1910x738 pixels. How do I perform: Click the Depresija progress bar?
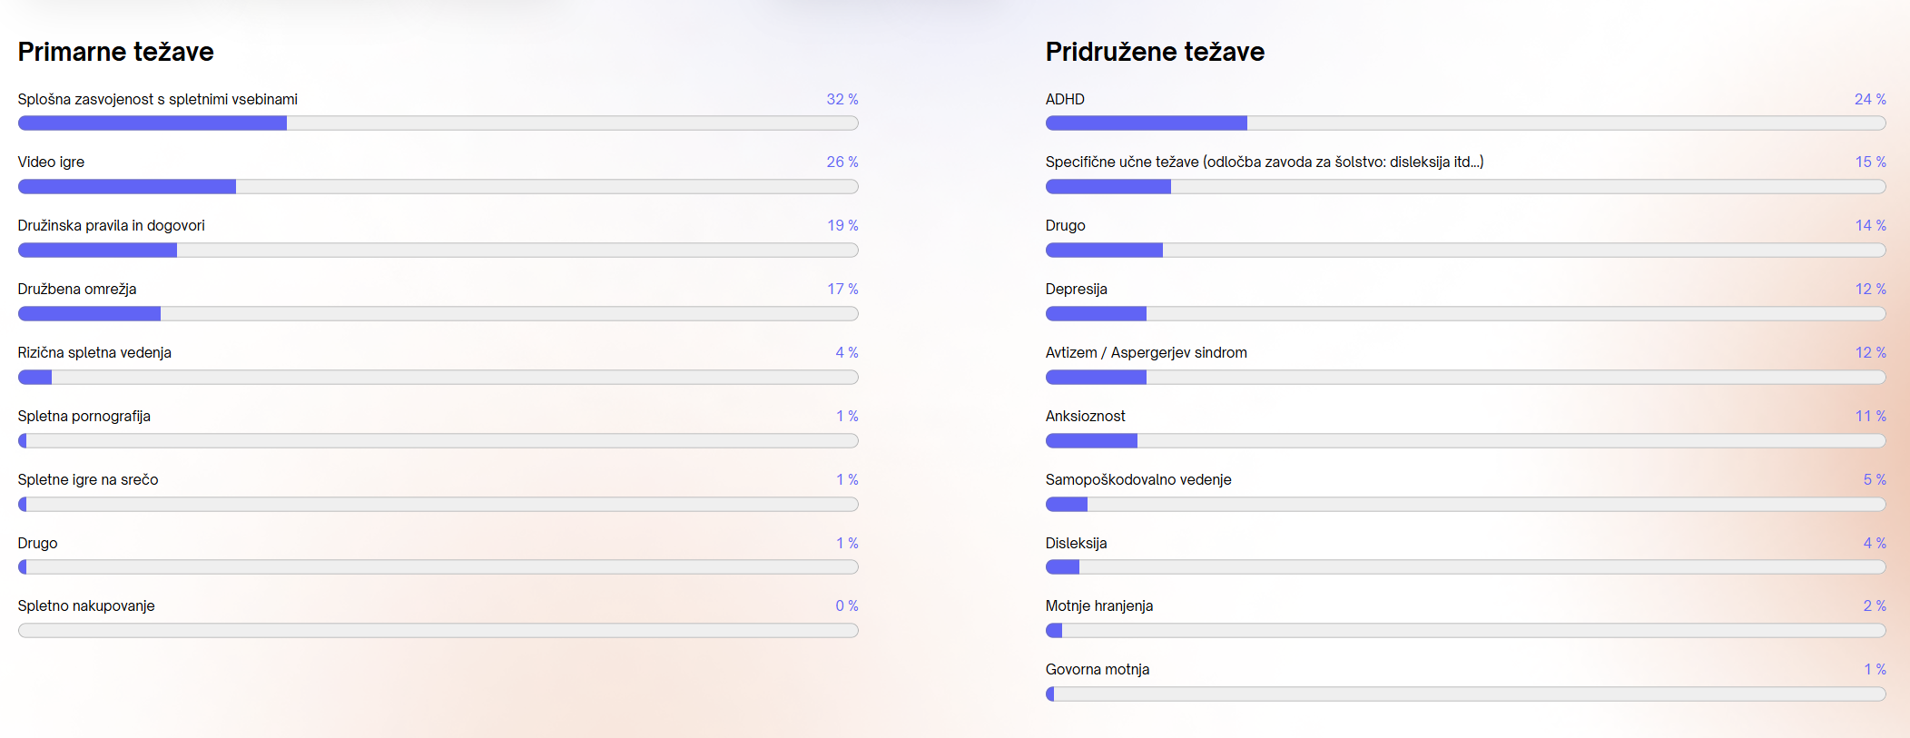click(x=1465, y=314)
